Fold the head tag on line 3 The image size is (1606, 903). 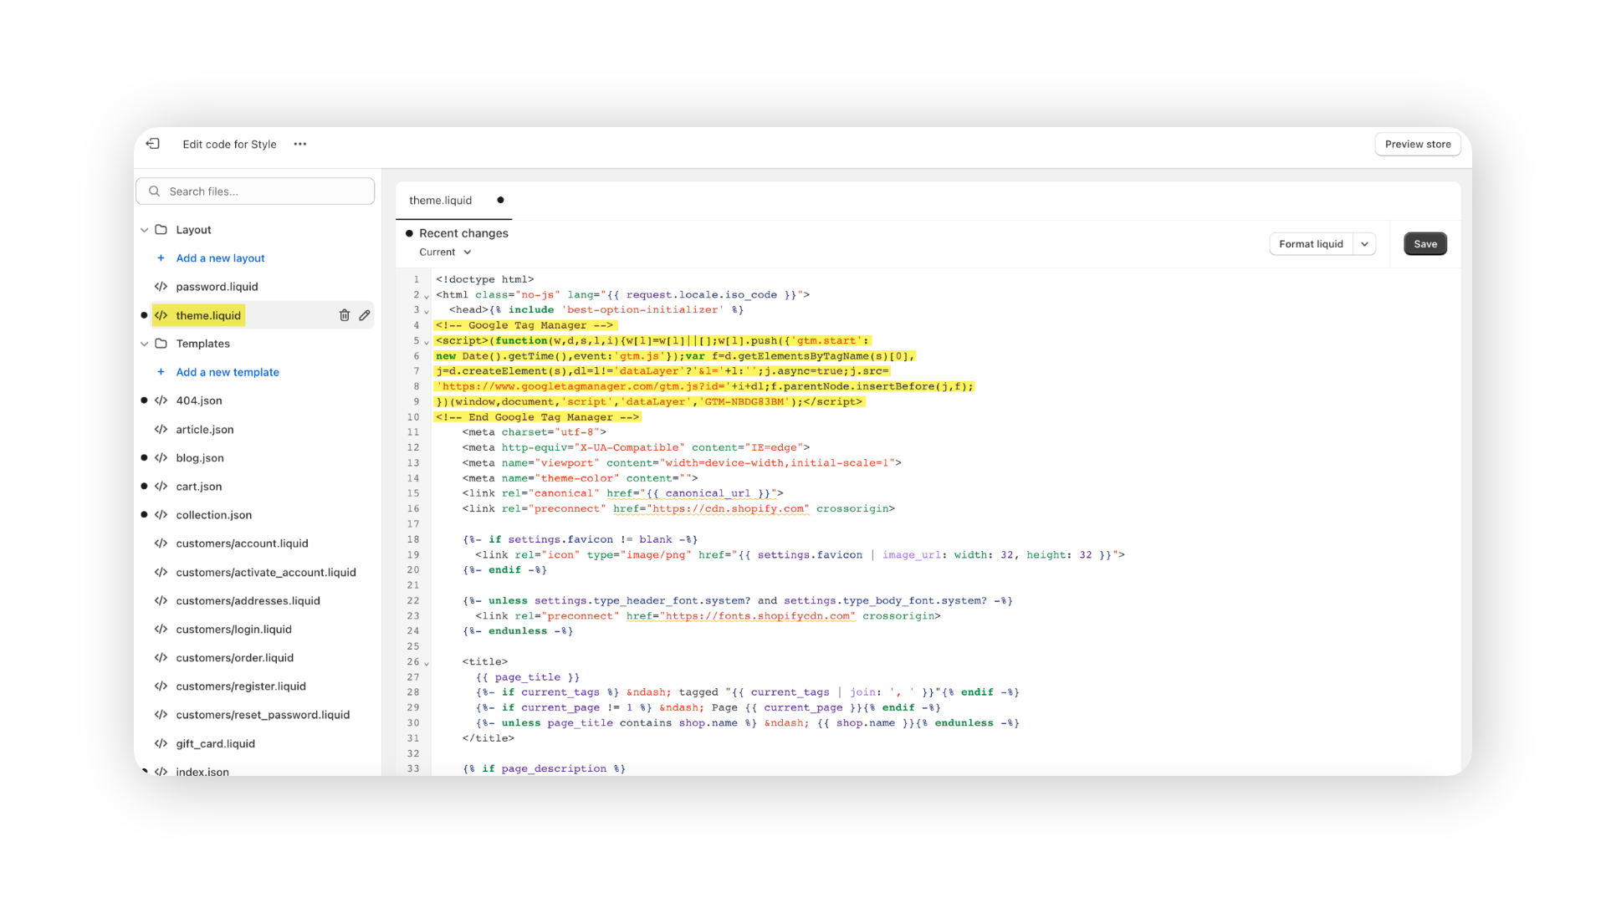click(427, 311)
